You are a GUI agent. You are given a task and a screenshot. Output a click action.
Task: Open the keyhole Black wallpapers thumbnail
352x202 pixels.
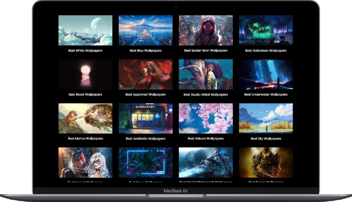coord(85,74)
